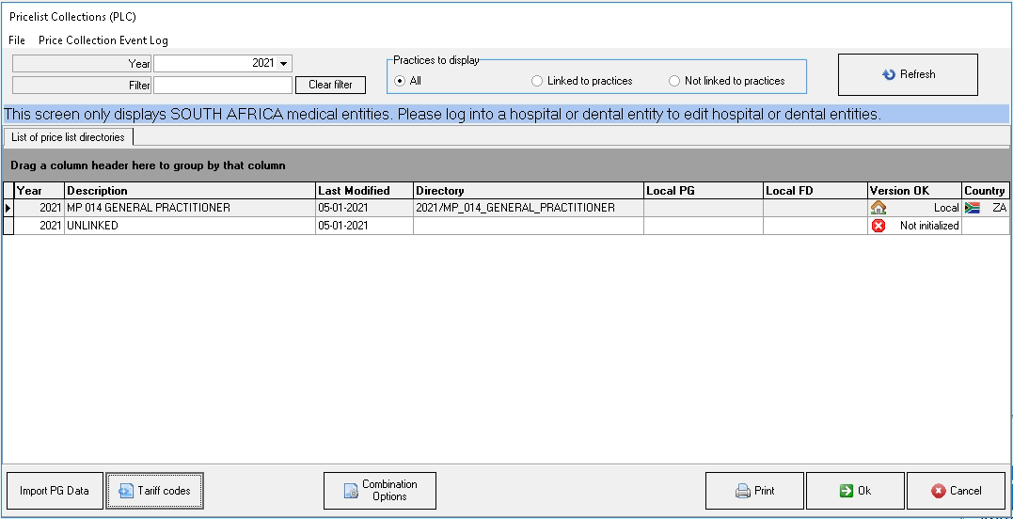Click the Refresh button

pos(908,75)
